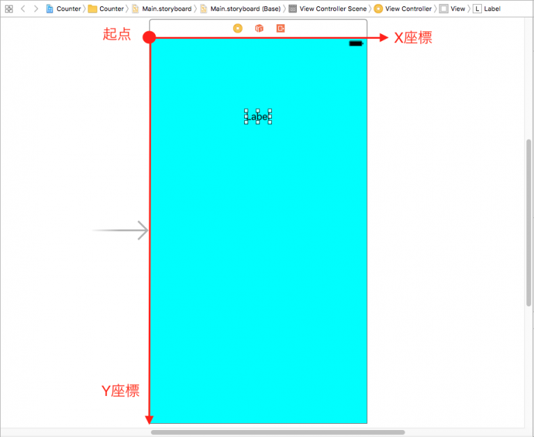Click the vertical scrollbar thumb
Image resolution: width=534 pixels, height=437 pixels.
(529, 222)
